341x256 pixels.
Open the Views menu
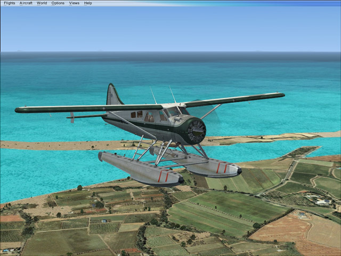click(74, 3)
